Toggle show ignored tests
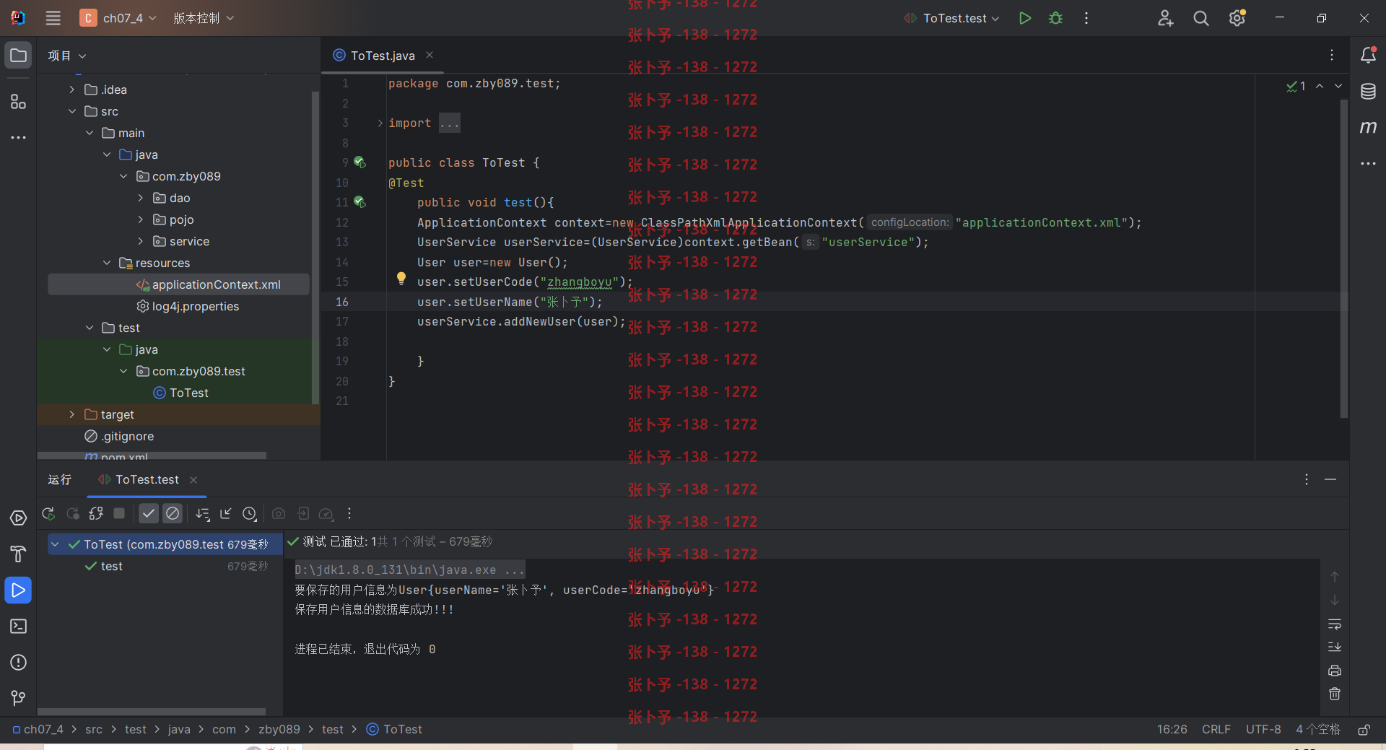This screenshot has width=1386, height=750. (173, 513)
